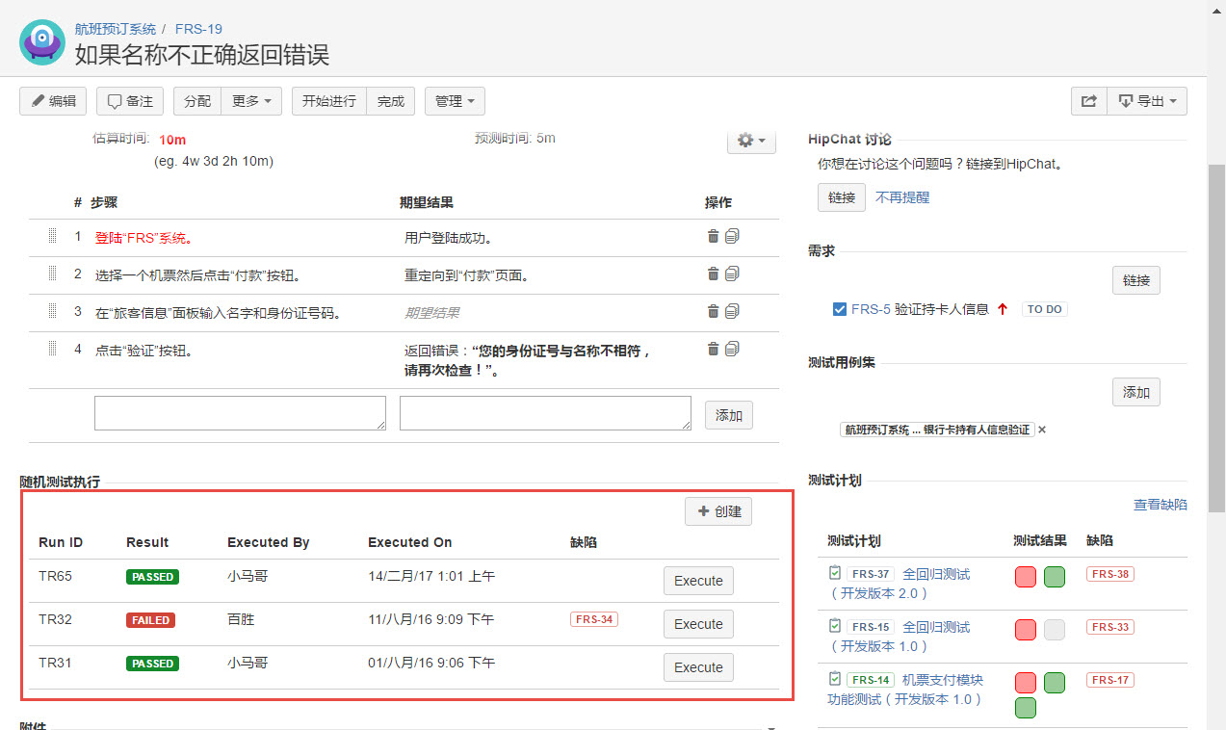The height and width of the screenshot is (730, 1226).
Task: Open defect FRS-34 in TR32 row
Action: 594,619
